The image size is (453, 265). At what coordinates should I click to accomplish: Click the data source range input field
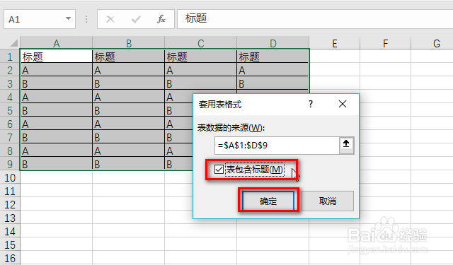pyautogui.click(x=277, y=145)
